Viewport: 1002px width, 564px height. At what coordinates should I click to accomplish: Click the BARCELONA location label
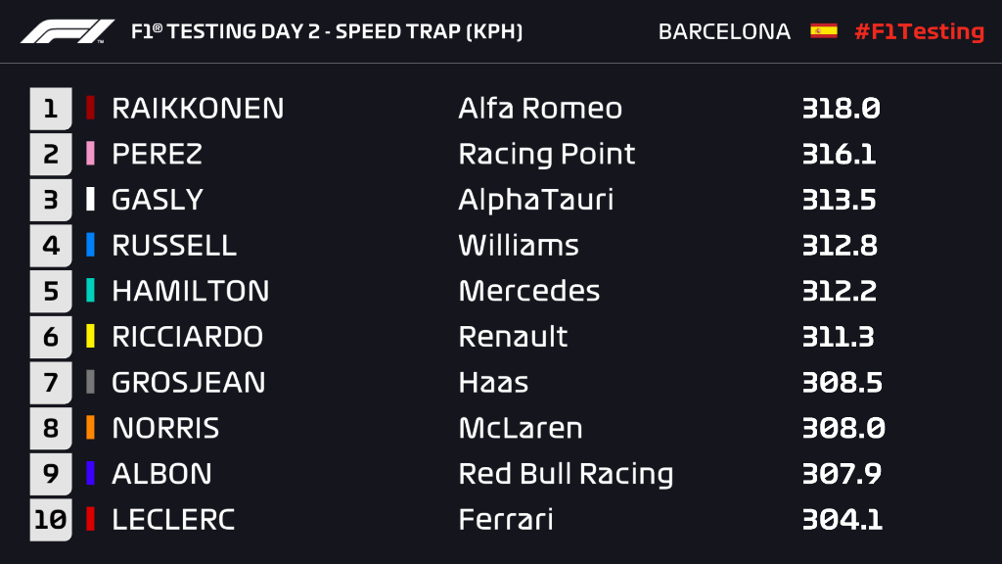point(724,31)
